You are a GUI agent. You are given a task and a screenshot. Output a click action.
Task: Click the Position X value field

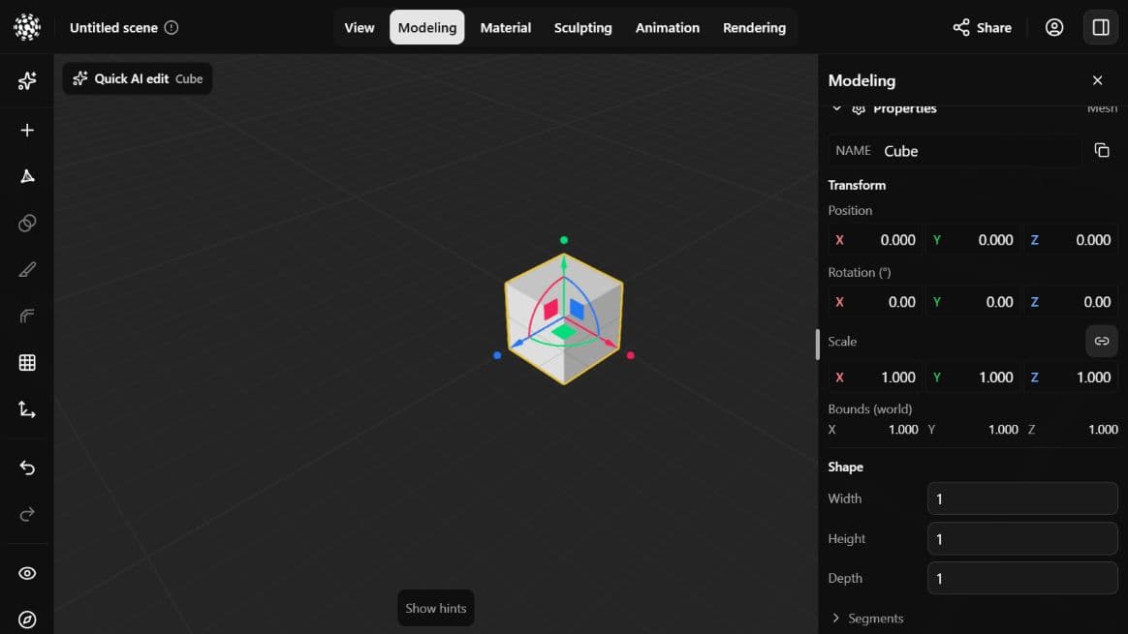tap(875, 240)
